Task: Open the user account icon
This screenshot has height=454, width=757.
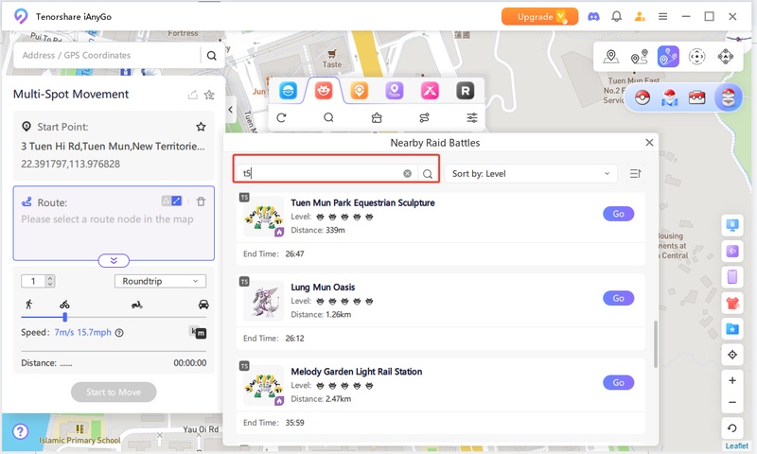Action: pyautogui.click(x=640, y=17)
